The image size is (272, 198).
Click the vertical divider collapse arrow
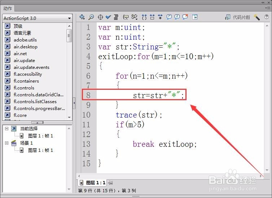[74, 103]
